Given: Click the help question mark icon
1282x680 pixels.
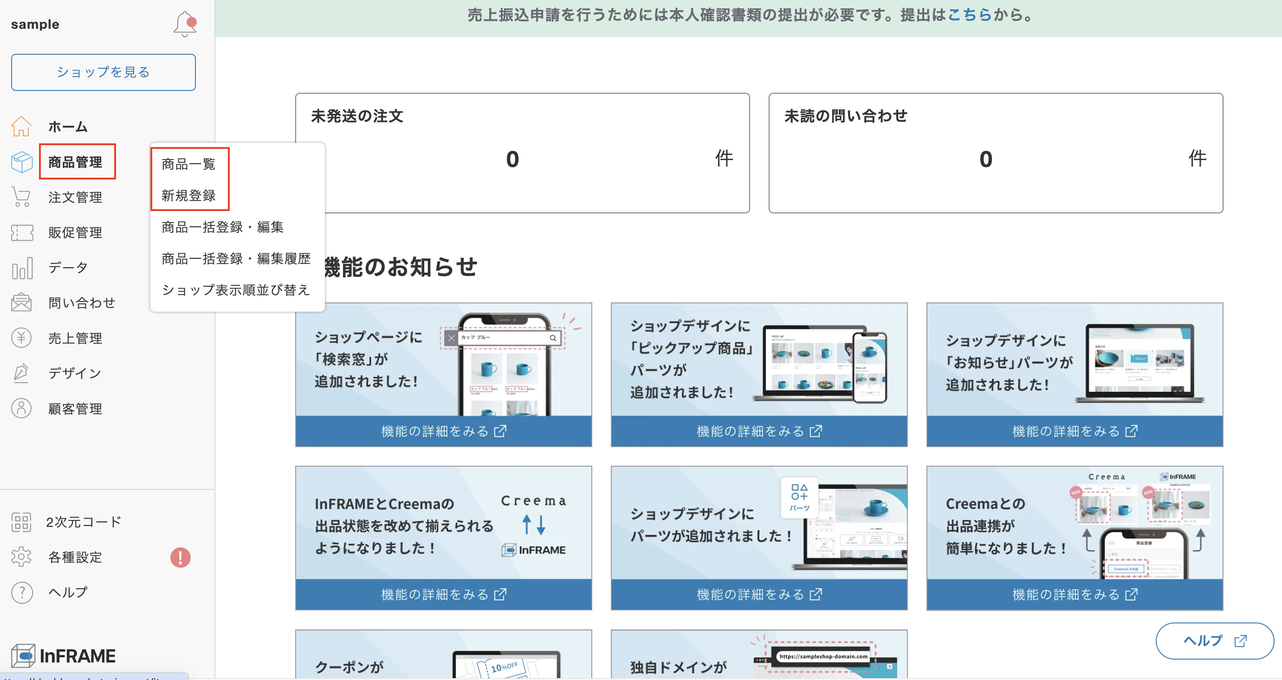Looking at the screenshot, I should pyautogui.click(x=21, y=592).
